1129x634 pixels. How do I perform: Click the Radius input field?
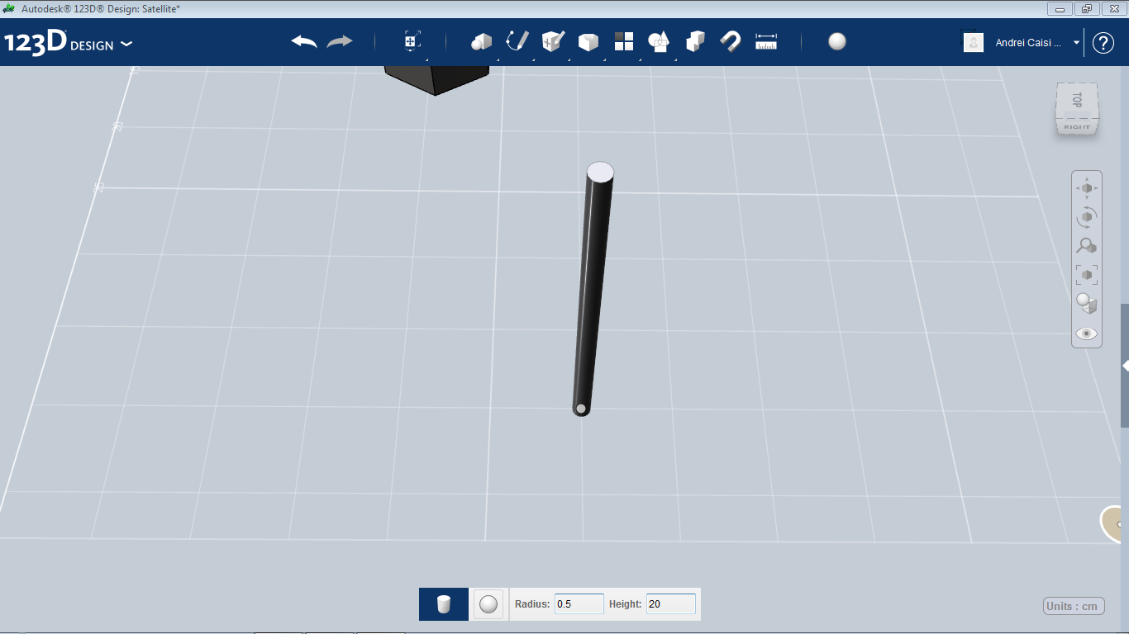tap(579, 604)
